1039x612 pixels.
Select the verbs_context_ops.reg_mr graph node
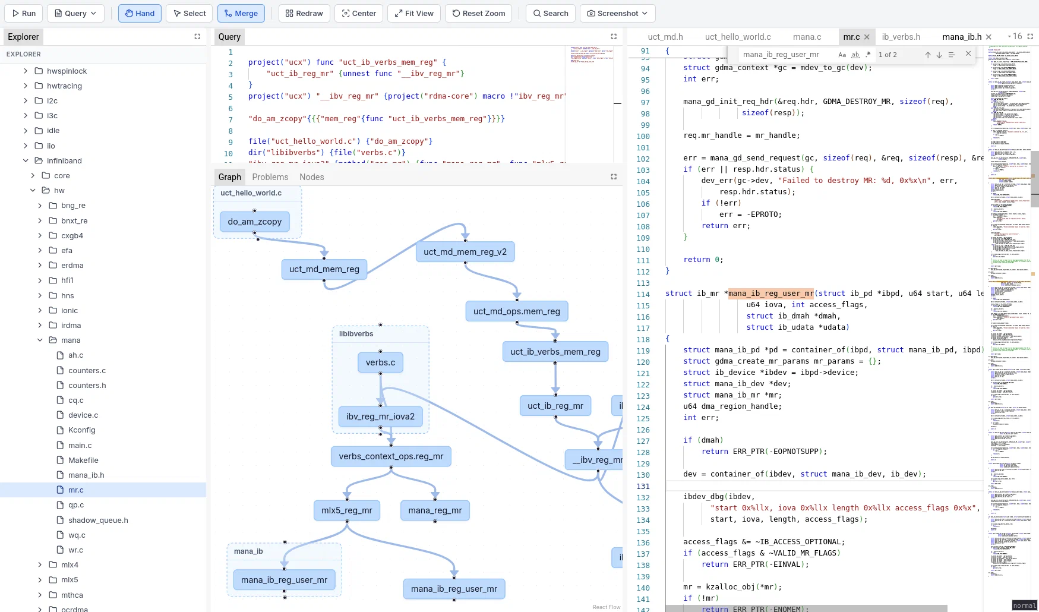pos(391,456)
